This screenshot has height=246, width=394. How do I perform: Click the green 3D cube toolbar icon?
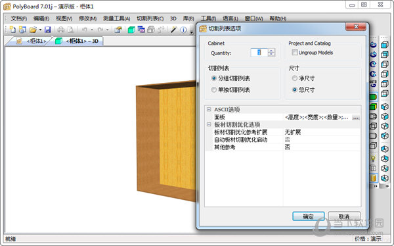[x=131, y=30]
